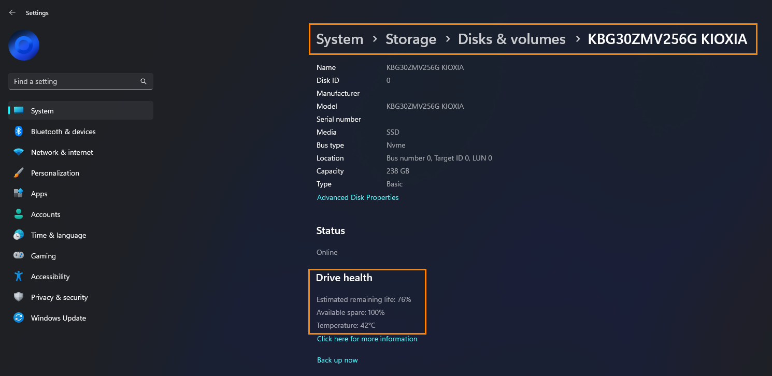Click the Drive health heading
The image size is (772, 376).
344,278
